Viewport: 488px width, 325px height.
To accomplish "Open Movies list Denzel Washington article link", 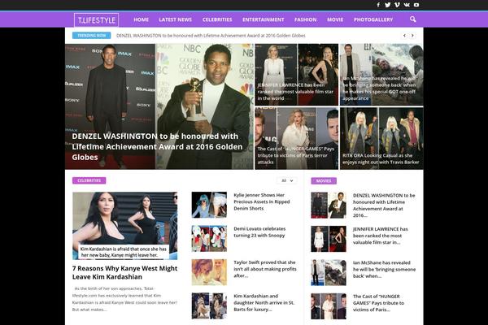I will [x=384, y=206].
